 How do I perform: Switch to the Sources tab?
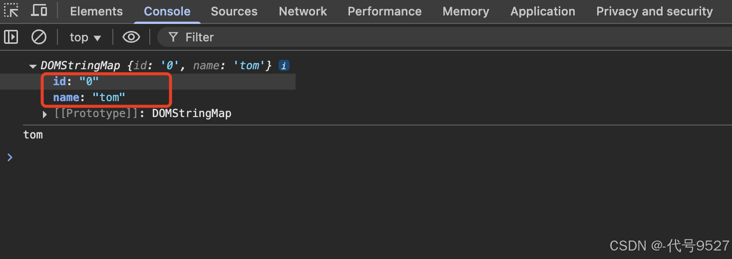(234, 11)
